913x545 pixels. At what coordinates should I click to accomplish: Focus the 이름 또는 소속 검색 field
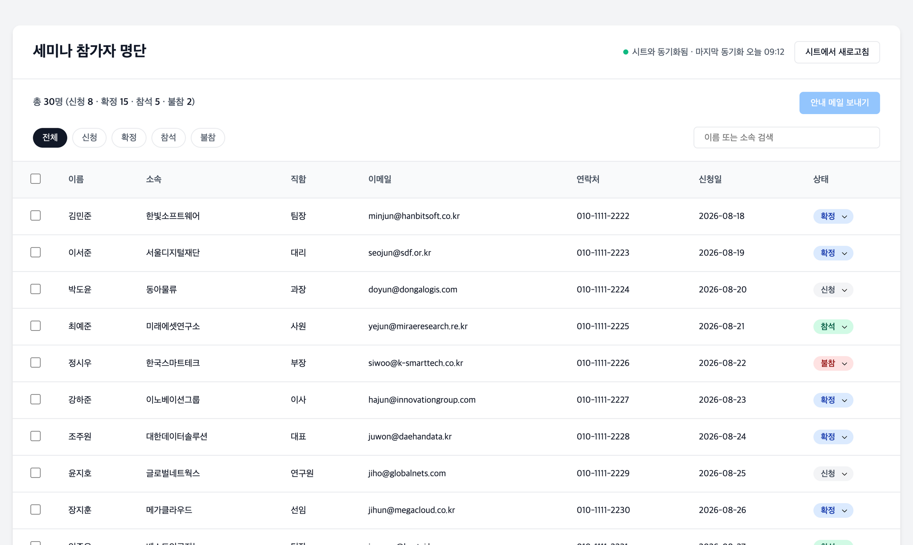[x=787, y=138]
